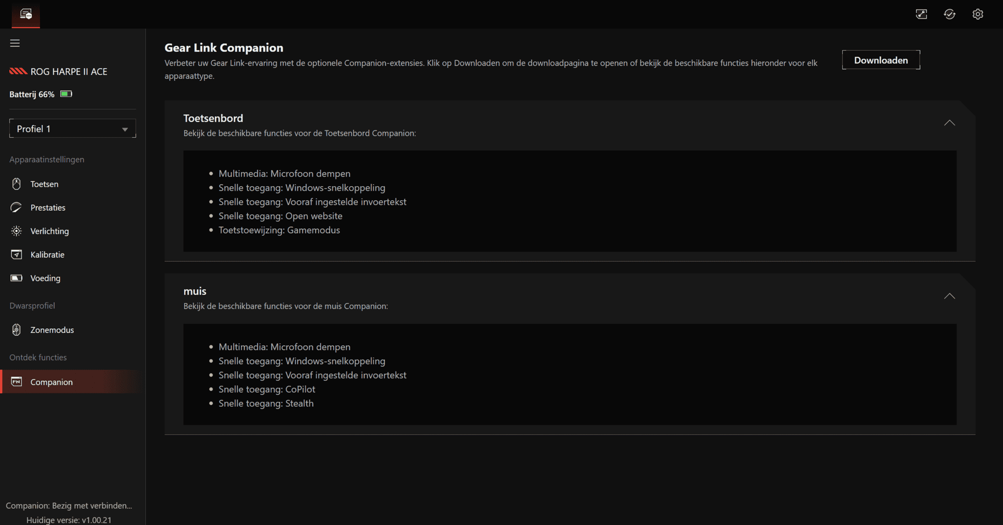This screenshot has height=525, width=1003.
Task: Click the hamburger menu icon
Action: (x=15, y=43)
